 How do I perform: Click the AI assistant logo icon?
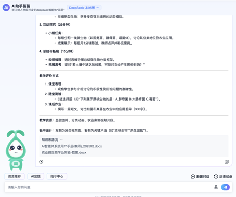[x=6, y=8]
